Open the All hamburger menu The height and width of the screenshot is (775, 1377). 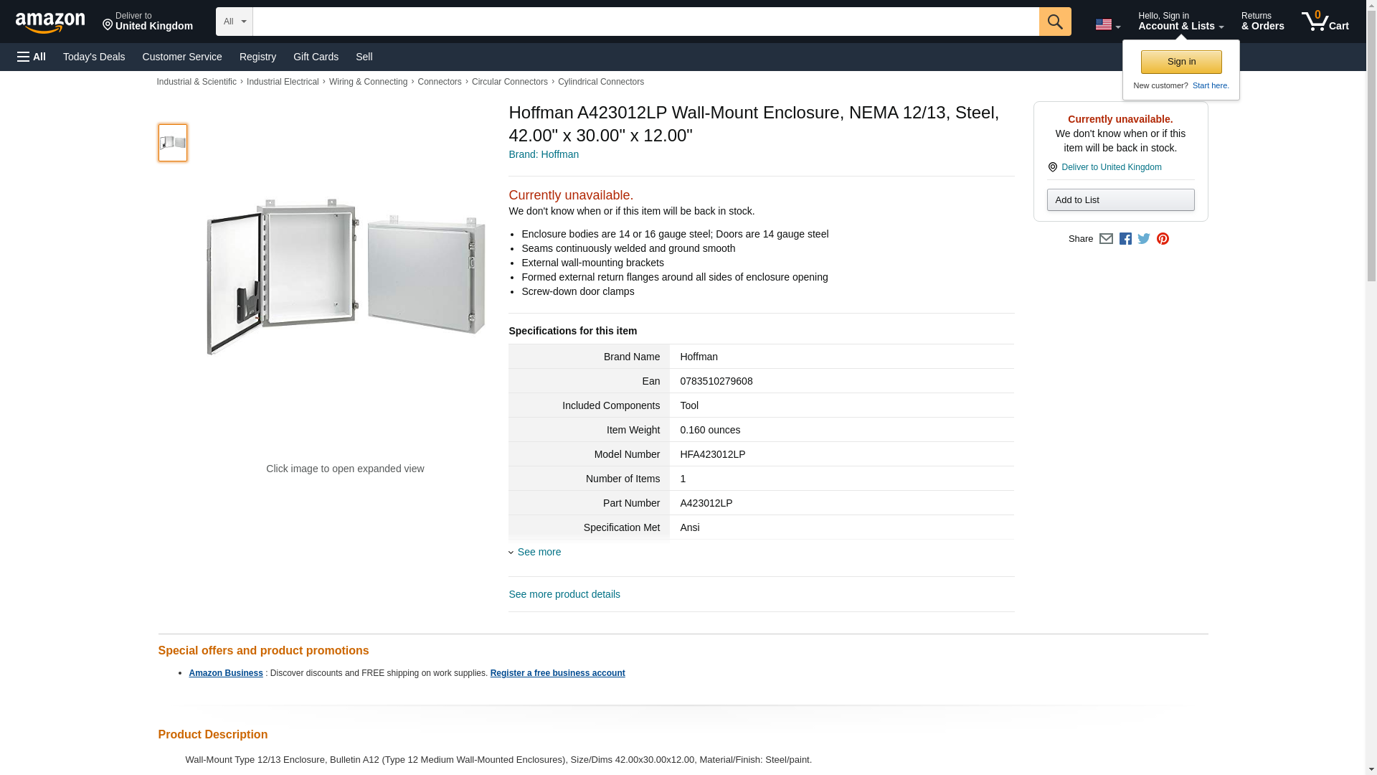32,57
